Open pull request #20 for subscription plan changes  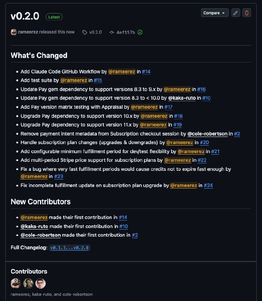click(204, 143)
